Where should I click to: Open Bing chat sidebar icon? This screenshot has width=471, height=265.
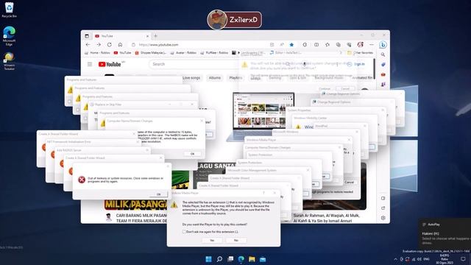[x=383, y=45]
